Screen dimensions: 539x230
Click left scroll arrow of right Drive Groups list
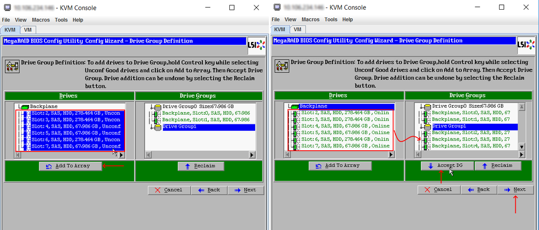pyautogui.click(x=418, y=155)
